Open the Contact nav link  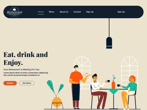[77, 12]
